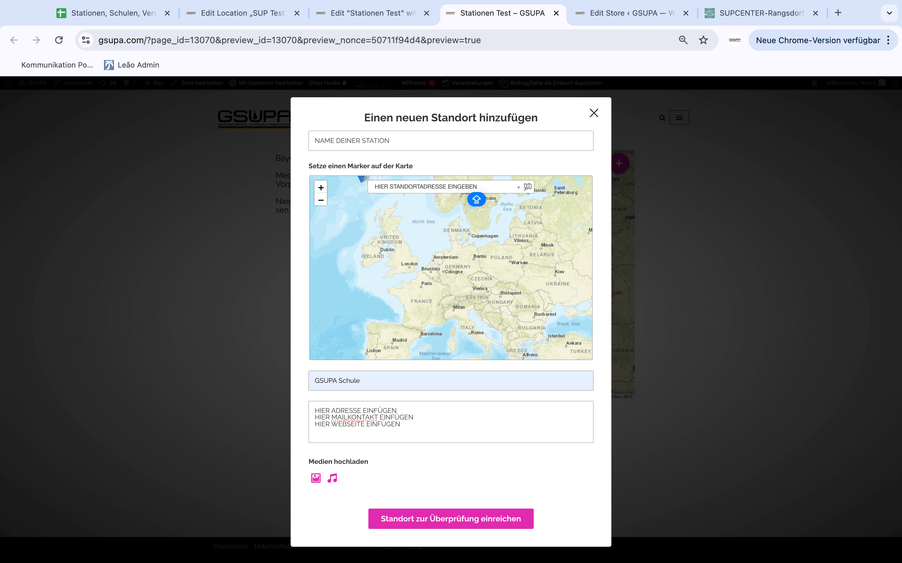Image resolution: width=902 pixels, height=563 pixels.
Task: Click the audio upload music-note icon
Action: click(x=332, y=478)
